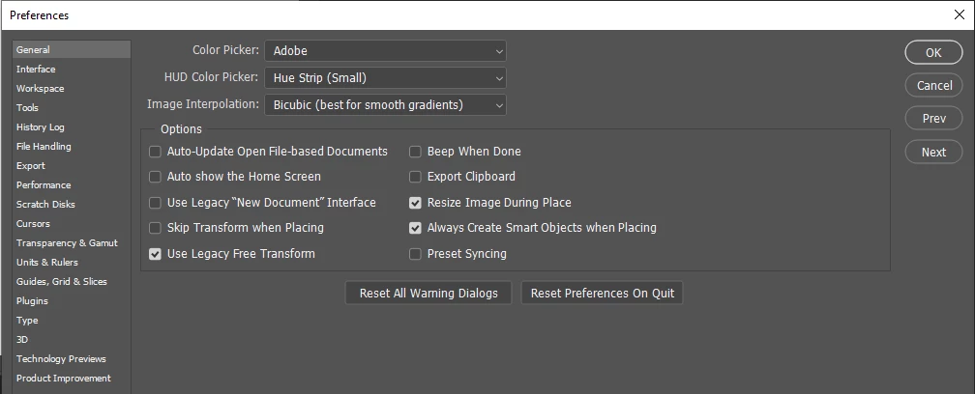Click the OK button
The image size is (975, 394).
pyautogui.click(x=933, y=52)
